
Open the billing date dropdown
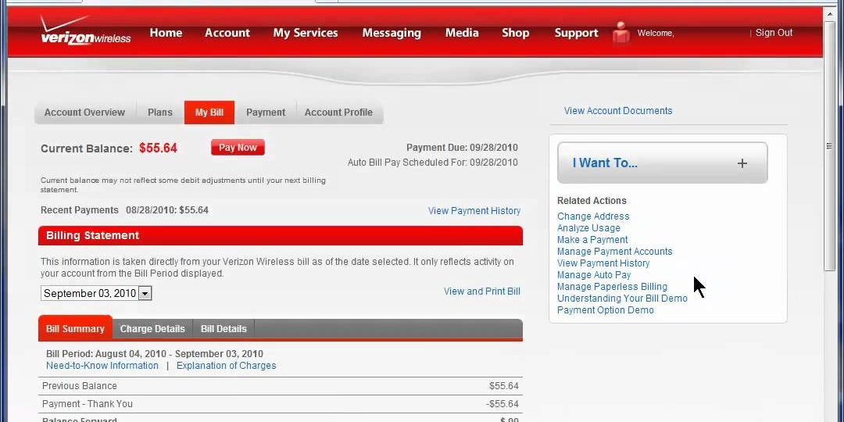(145, 294)
